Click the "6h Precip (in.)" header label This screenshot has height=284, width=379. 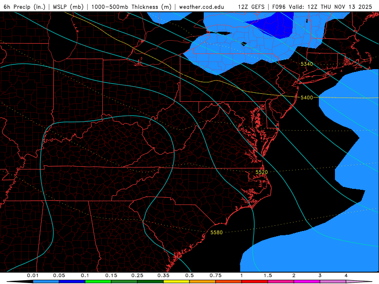coord(25,7)
